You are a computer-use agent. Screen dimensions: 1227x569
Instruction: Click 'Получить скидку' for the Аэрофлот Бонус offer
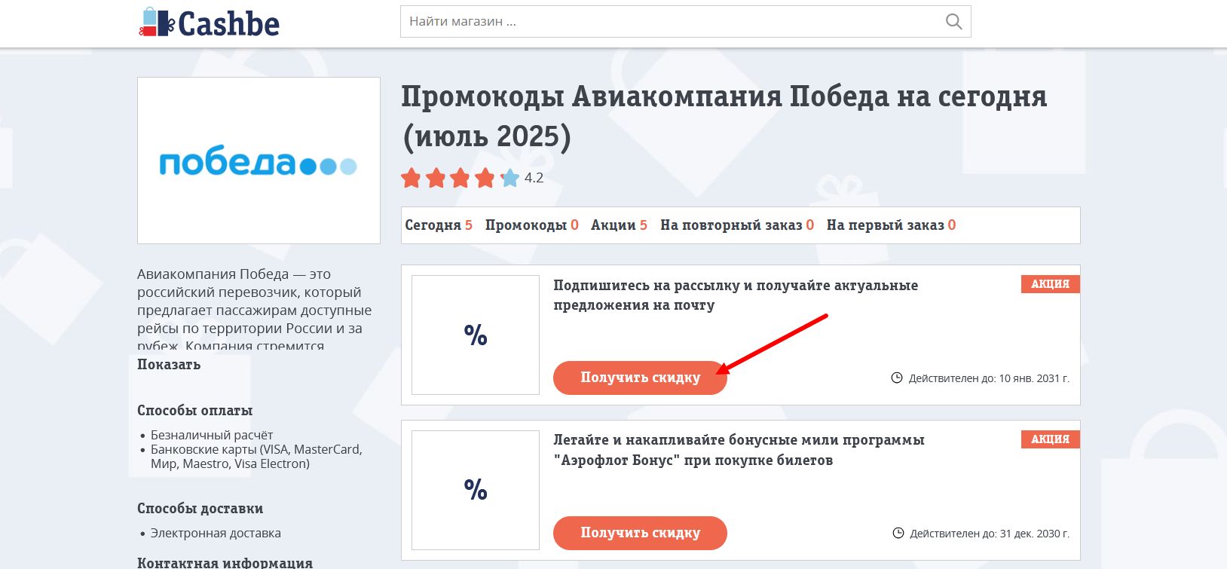pos(640,533)
